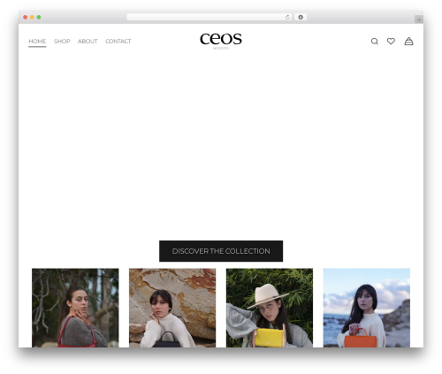Click Discover the Collection button
The width and height of the screenshot is (442, 374).
tap(221, 251)
